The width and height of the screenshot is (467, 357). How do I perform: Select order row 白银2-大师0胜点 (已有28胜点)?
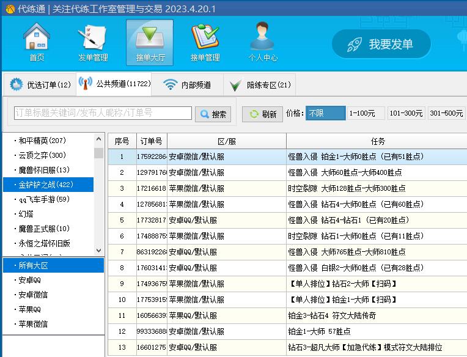pos(287,268)
